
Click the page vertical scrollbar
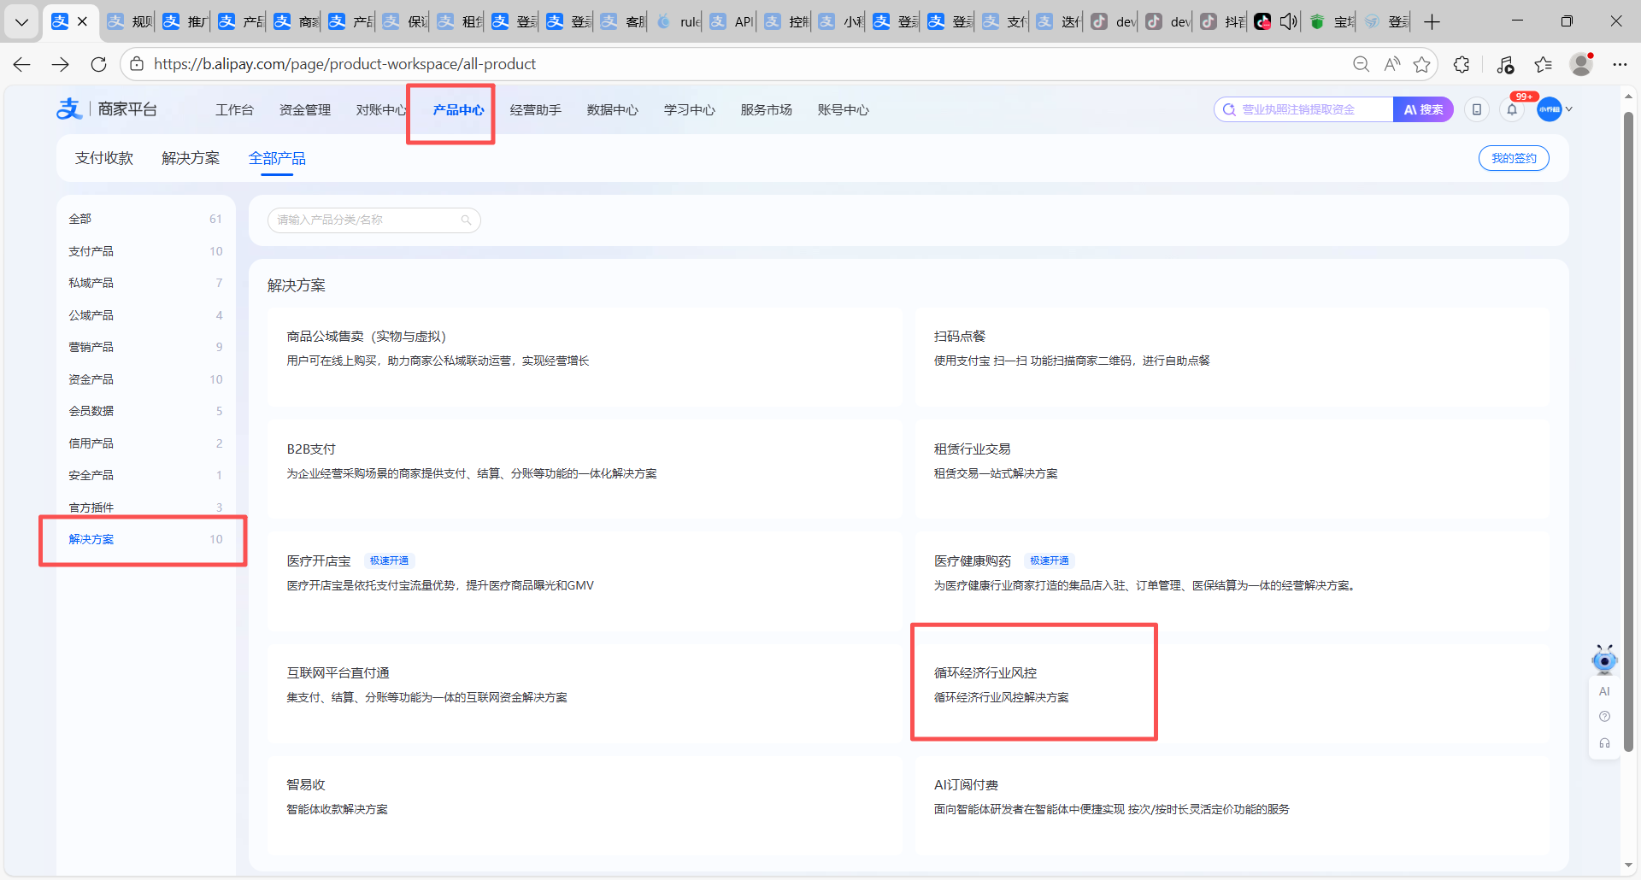pos(1628,427)
